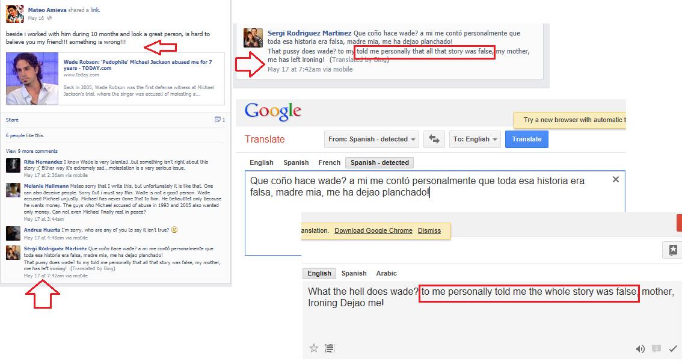
Task: Rate the translation using the speech bubble icon
Action: 656,349
